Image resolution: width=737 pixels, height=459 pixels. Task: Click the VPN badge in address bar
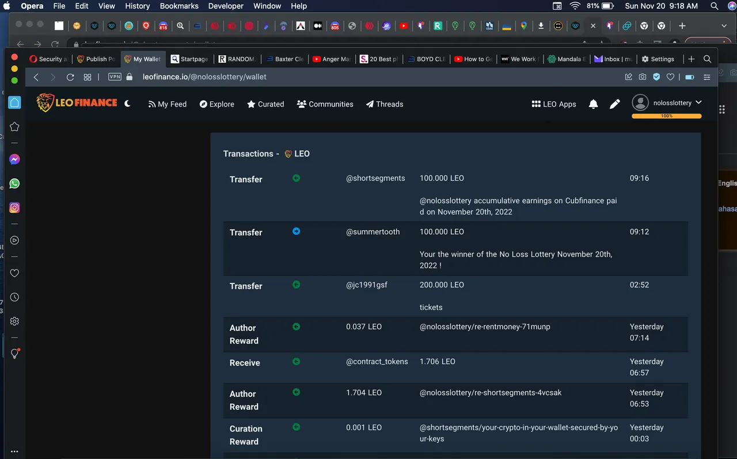115,76
